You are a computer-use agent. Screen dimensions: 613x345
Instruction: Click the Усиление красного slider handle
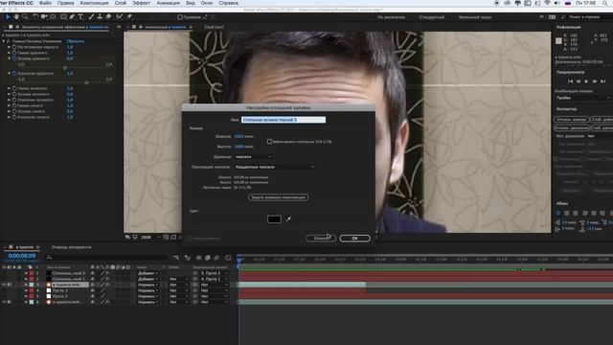pyautogui.click(x=86, y=82)
